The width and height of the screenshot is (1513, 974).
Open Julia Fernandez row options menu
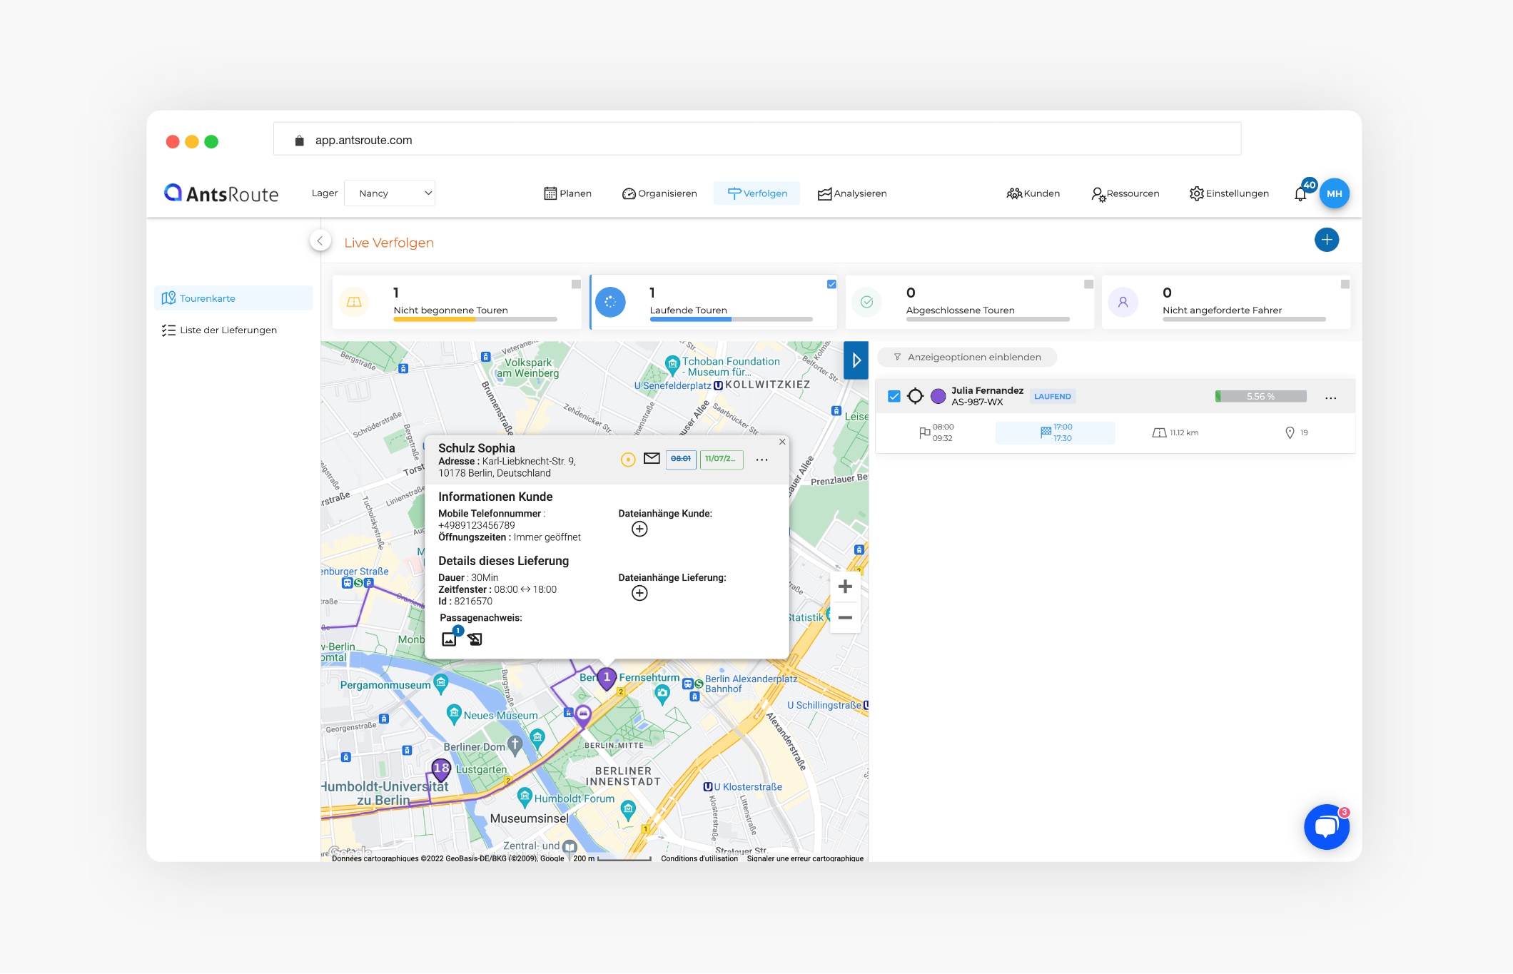tap(1330, 398)
